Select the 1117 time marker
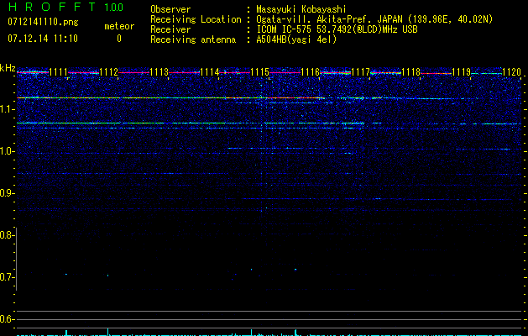 [360, 73]
